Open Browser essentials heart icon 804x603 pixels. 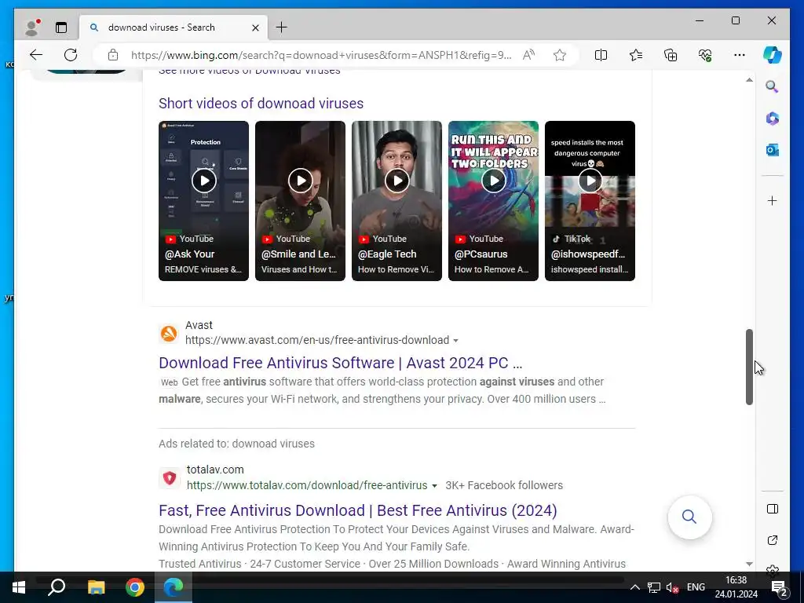(x=705, y=55)
